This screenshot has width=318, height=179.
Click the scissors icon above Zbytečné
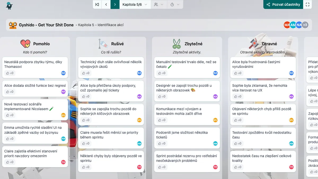[x=176, y=44]
